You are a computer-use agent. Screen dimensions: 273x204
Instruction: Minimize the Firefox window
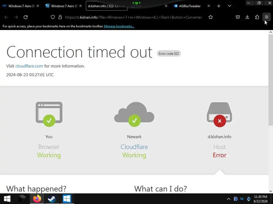click(248, 3)
